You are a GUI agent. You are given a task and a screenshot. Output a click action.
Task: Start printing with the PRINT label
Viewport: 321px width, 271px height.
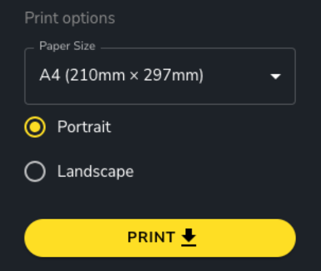[x=151, y=237]
